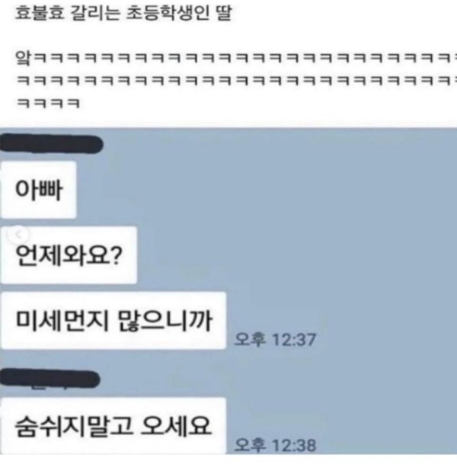Tap the 숨쉬지말고 오세요 message bubble
This screenshot has height=464, width=457.
click(x=113, y=426)
